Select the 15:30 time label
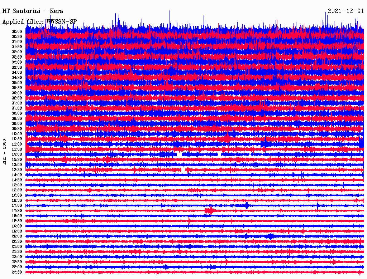Screen dimensions: 367x279 tap(17, 190)
